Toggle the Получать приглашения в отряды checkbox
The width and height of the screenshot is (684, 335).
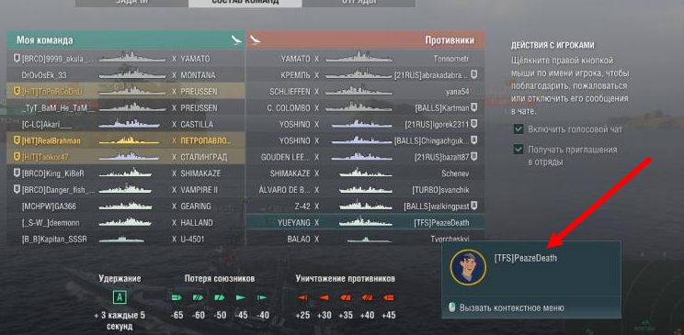[519, 150]
